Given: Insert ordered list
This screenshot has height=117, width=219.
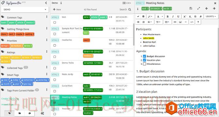Looking at the screenshot, I should [143, 22].
